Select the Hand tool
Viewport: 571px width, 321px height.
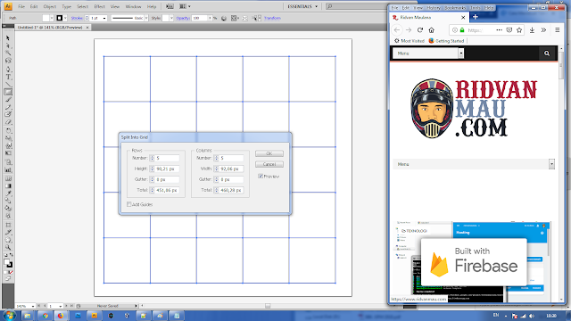pyautogui.click(x=8, y=240)
